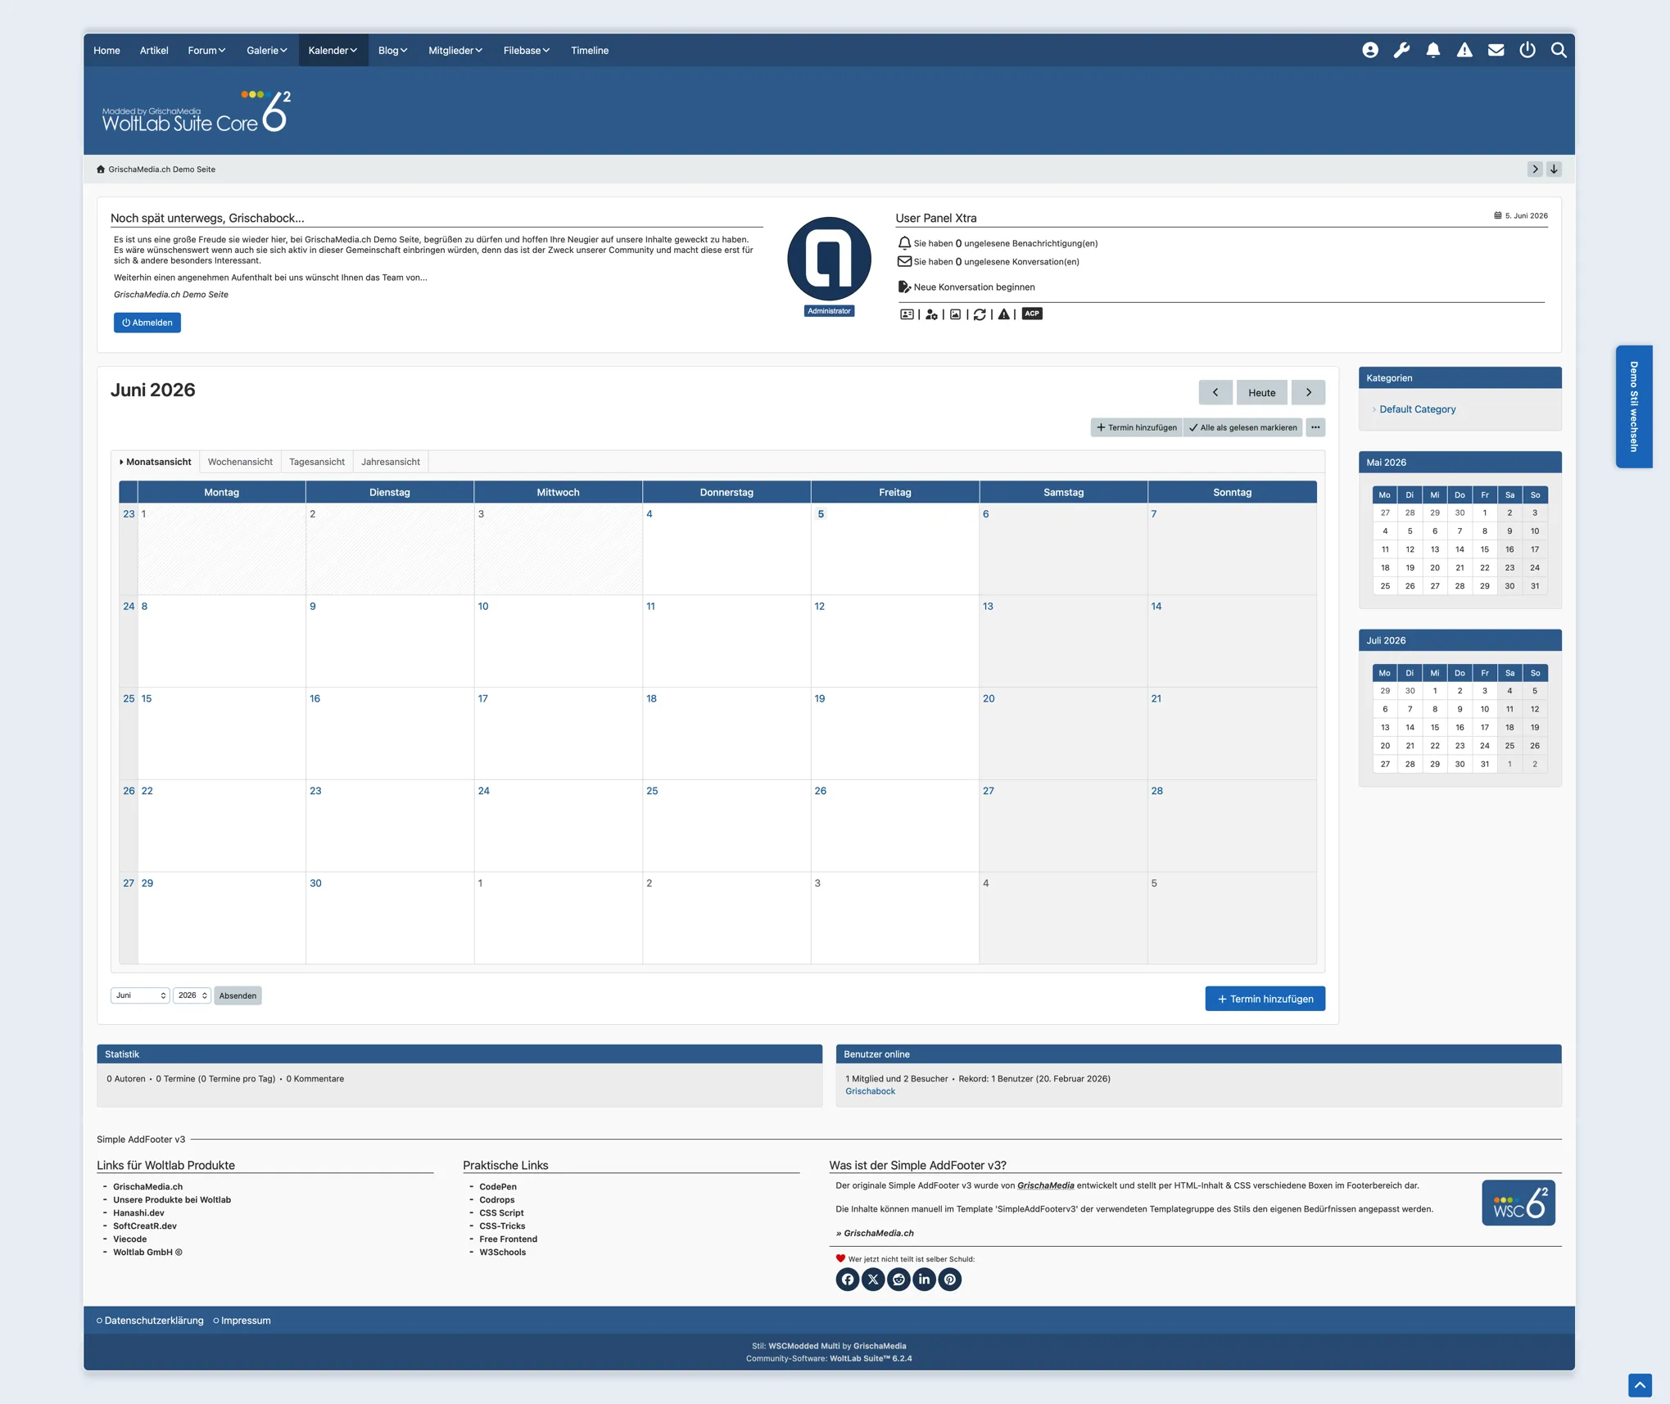The width and height of the screenshot is (1670, 1404).
Task: Expand the Blog menu dropdown
Action: click(x=392, y=50)
